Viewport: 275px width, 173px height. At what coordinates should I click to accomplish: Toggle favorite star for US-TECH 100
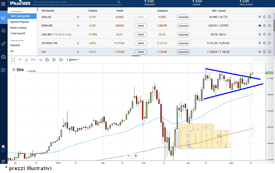(260, 43)
